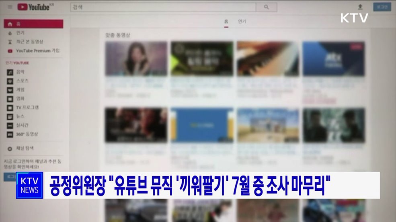
Task: Click the 인기 YOUTUBE sidebar heading
Action: [x=17, y=63]
